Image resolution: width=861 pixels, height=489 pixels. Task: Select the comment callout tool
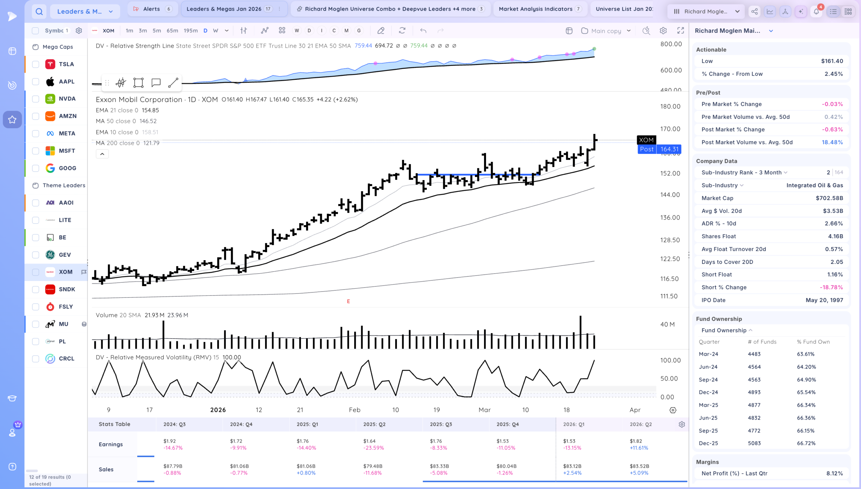click(x=156, y=83)
